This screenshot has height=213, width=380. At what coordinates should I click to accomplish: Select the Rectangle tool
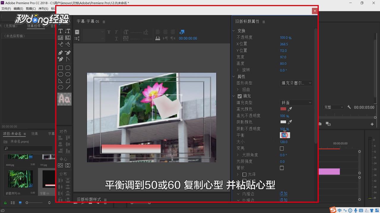[60, 68]
